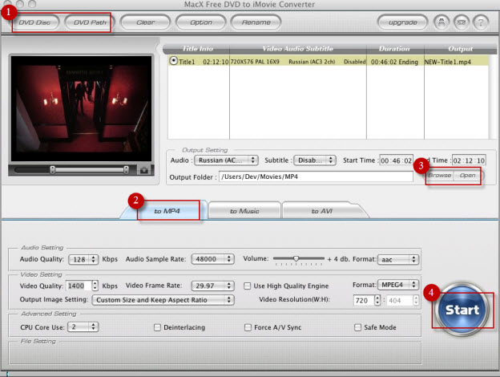Click the Title Info column header
Image resolution: width=500 pixels, height=377 pixels.
pyautogui.click(x=197, y=49)
